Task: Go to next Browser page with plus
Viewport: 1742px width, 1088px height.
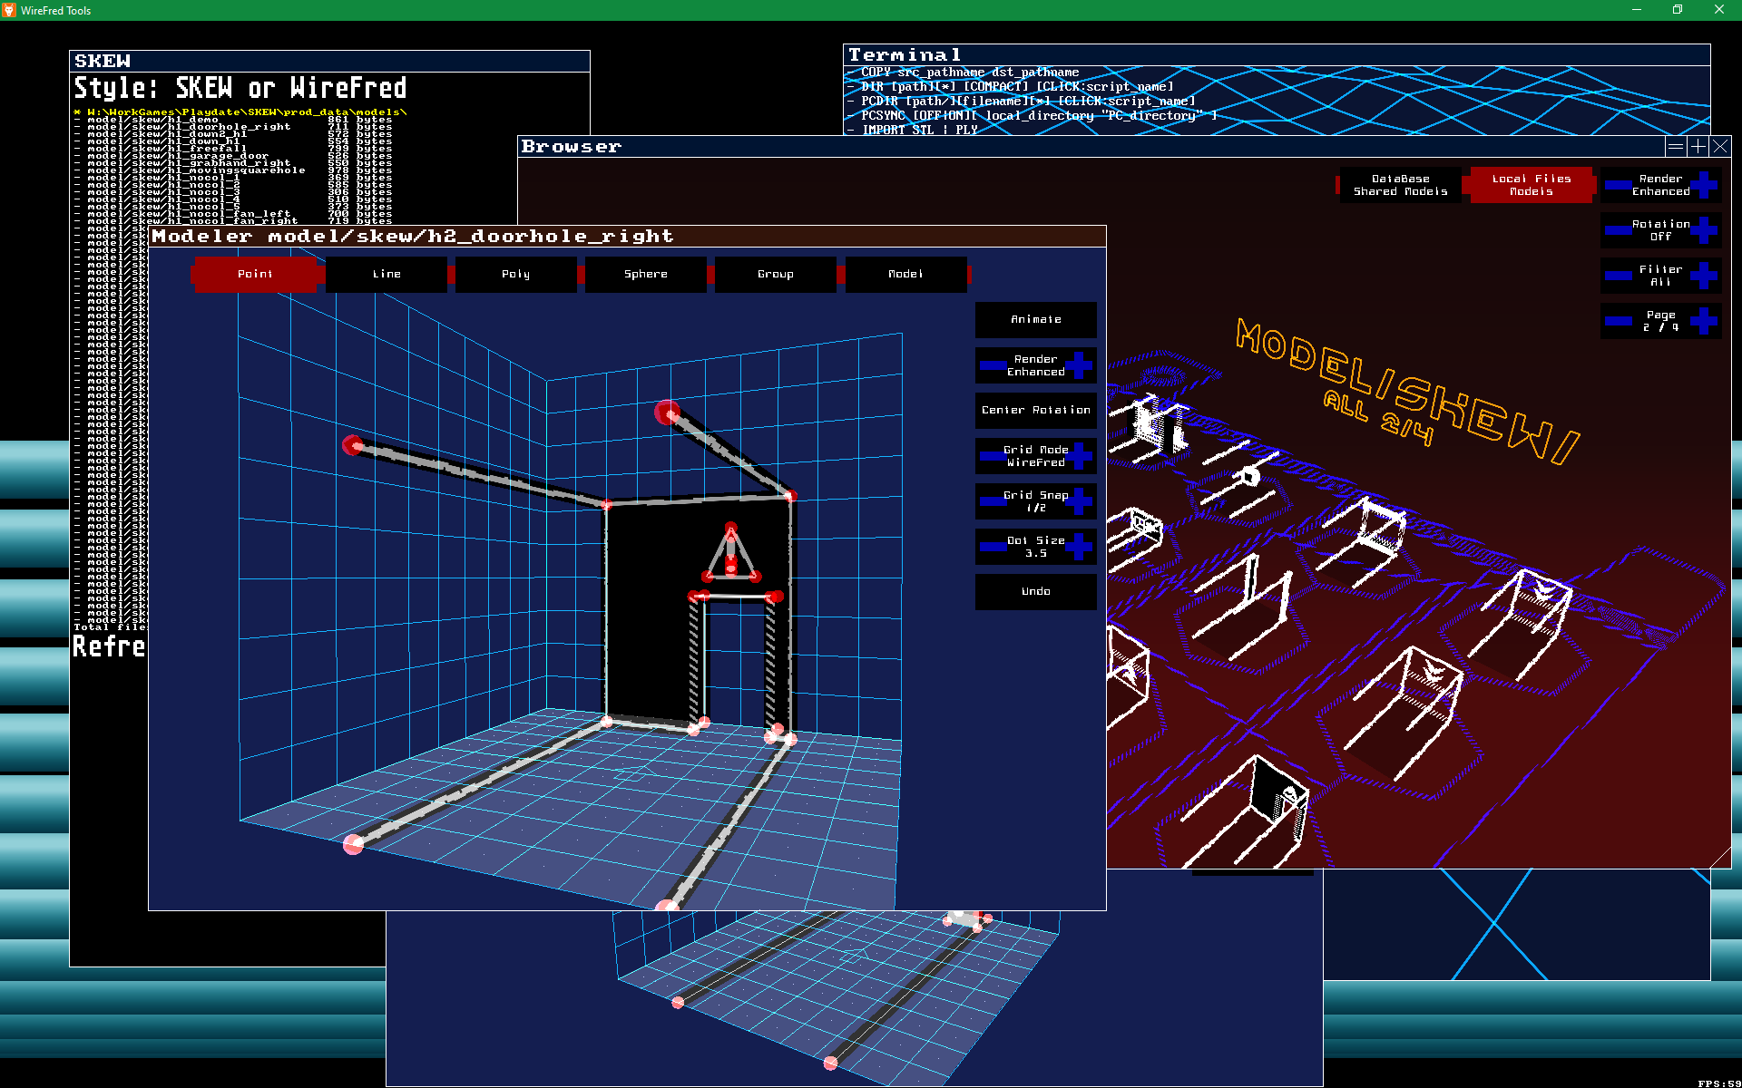Action: click(1704, 321)
